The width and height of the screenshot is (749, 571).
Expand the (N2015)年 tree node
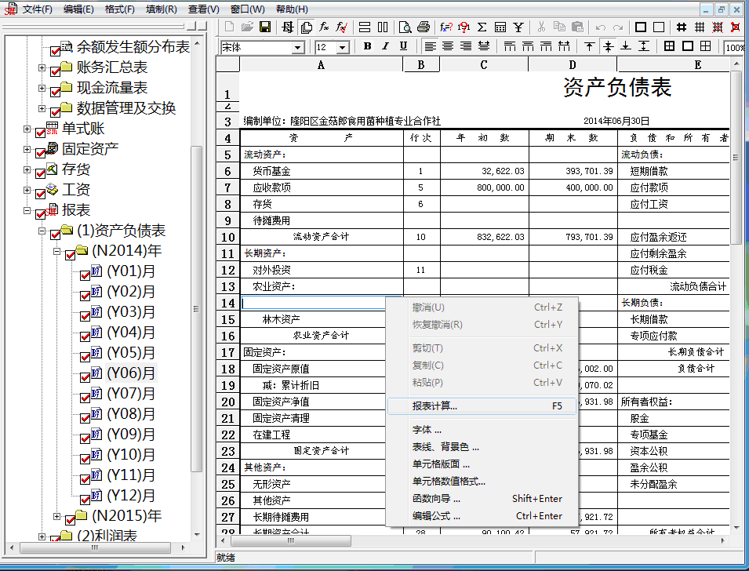coord(56,516)
